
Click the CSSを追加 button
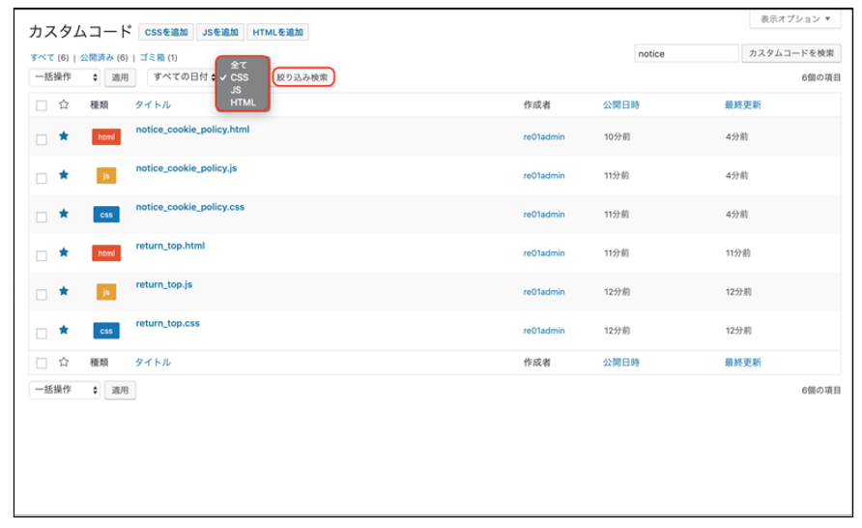[165, 33]
